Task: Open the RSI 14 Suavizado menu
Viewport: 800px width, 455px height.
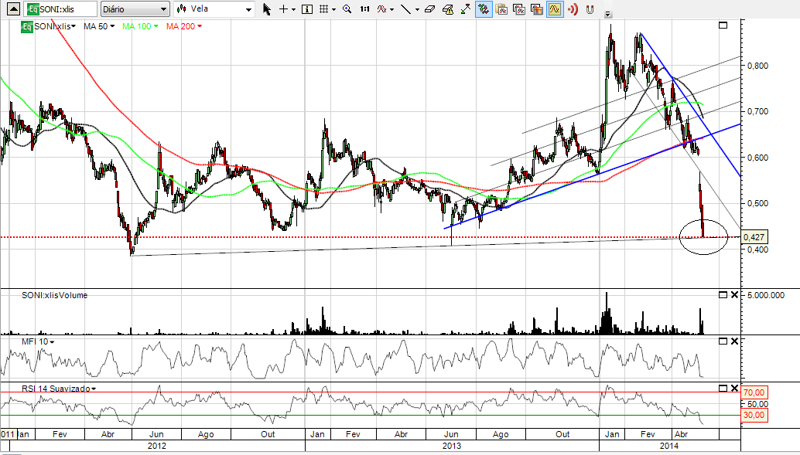Action: tap(93, 389)
